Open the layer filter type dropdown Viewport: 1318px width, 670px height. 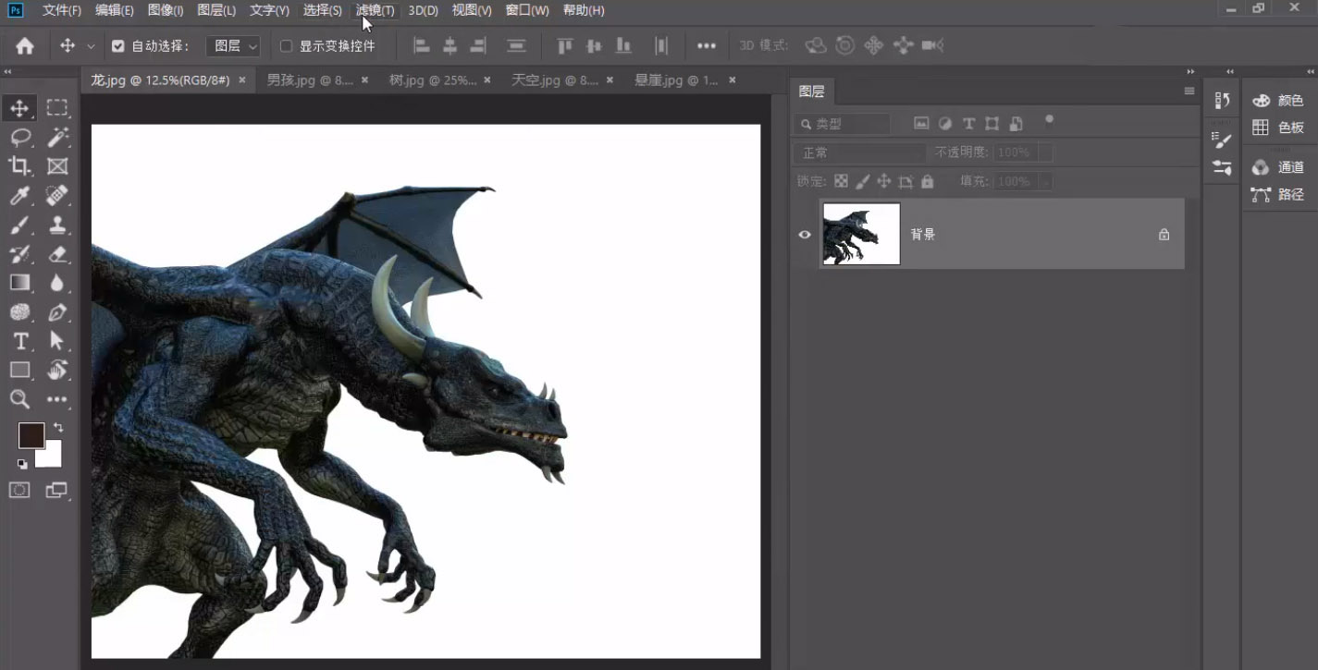(x=842, y=124)
